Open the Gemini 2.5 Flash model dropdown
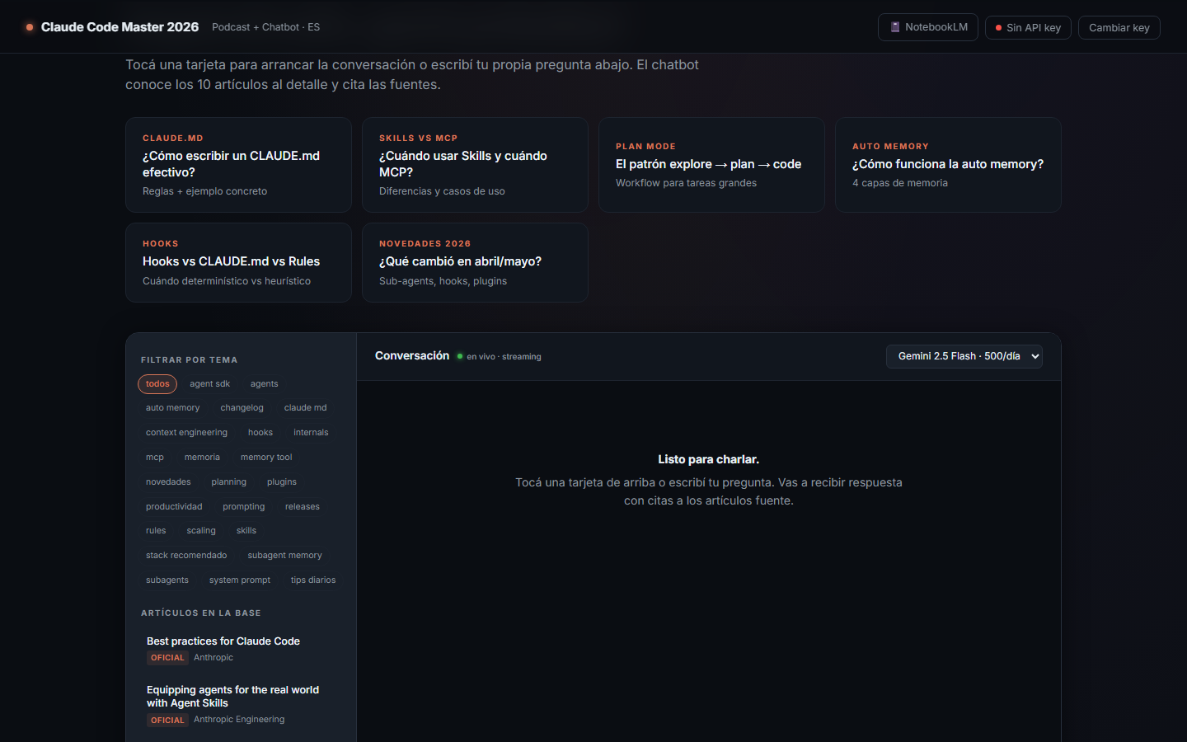The width and height of the screenshot is (1187, 742). (964, 356)
